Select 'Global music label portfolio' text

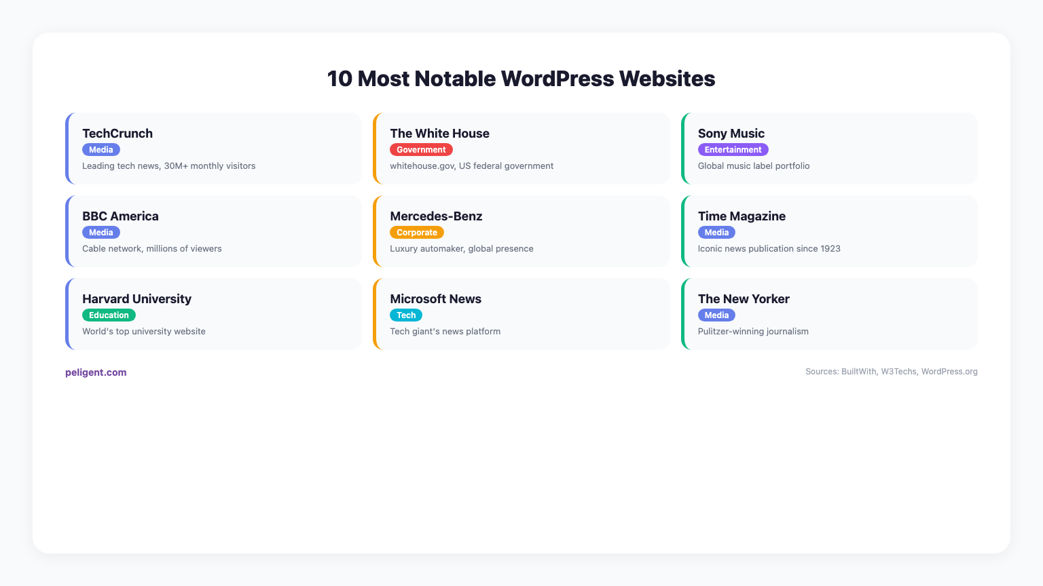754,166
